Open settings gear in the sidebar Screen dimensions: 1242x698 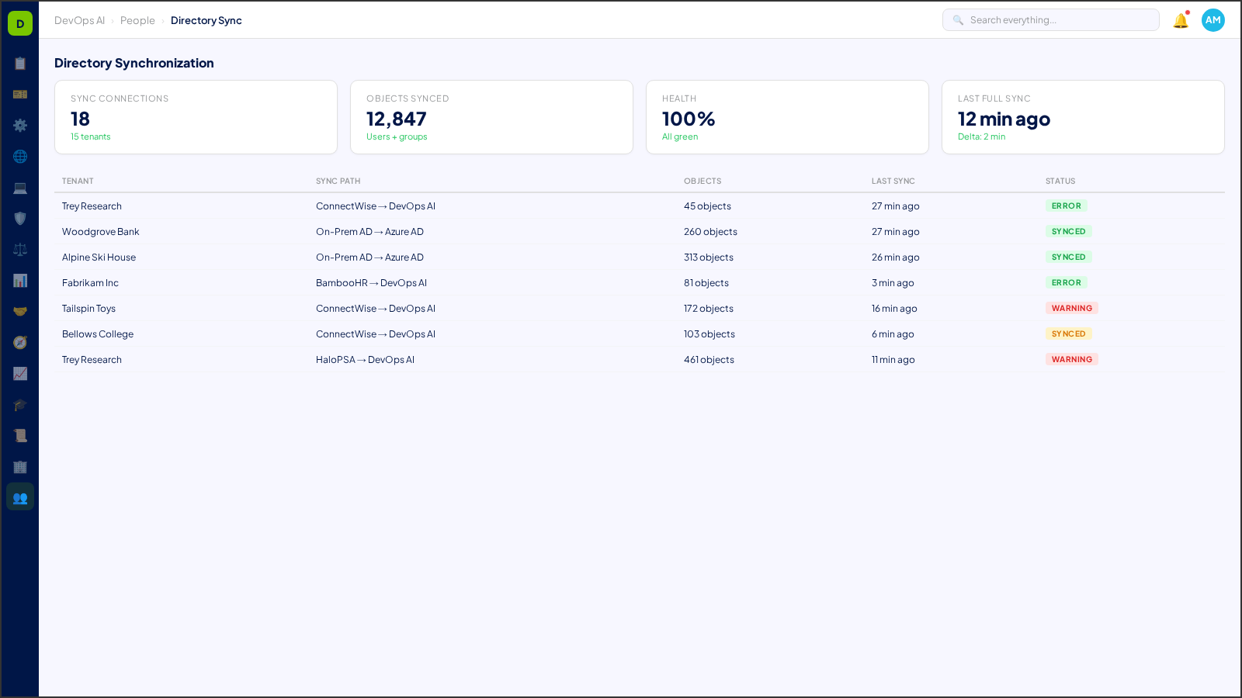click(20, 125)
